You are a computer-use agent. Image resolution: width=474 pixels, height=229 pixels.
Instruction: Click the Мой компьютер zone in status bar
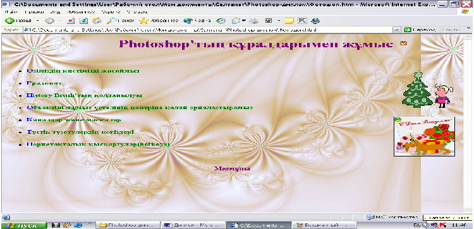pos(392,217)
